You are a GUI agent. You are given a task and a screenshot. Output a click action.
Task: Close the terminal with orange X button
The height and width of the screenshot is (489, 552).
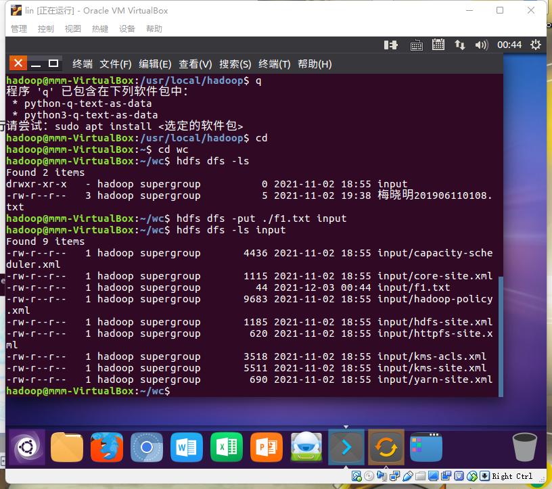18,64
